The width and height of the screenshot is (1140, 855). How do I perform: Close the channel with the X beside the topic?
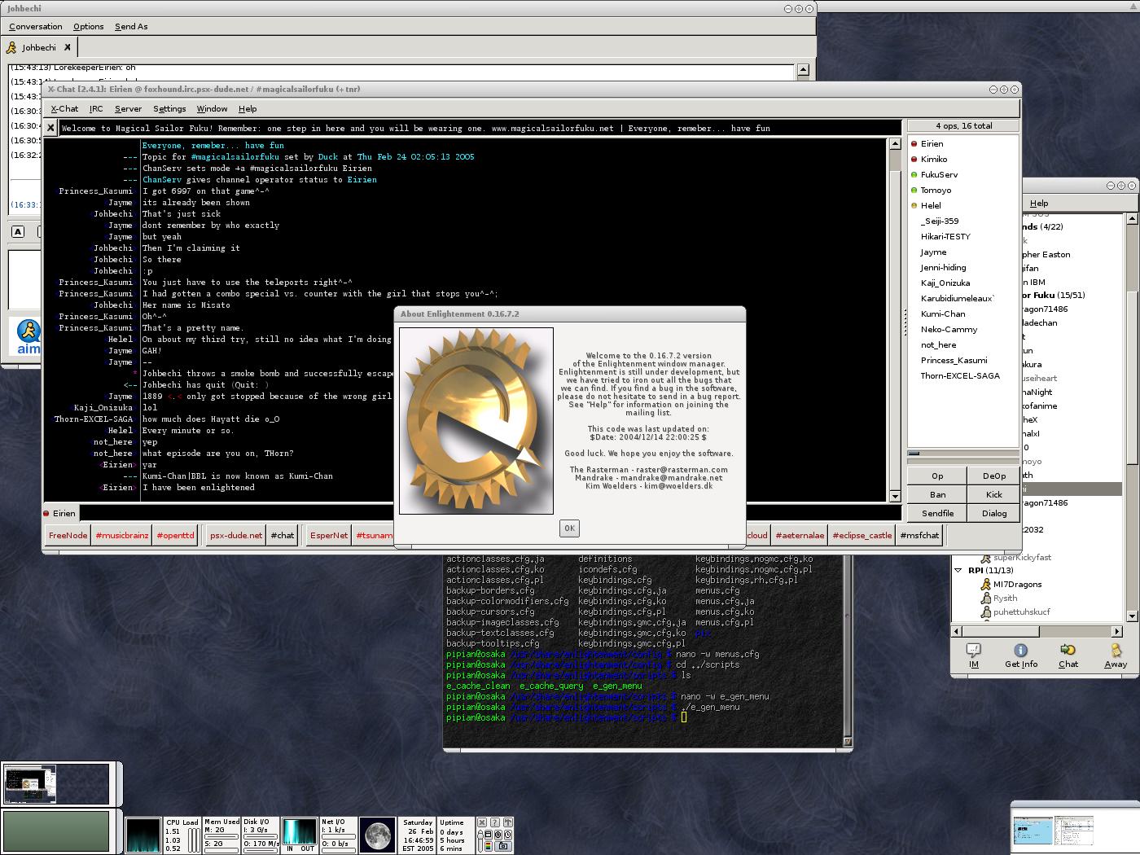[50, 128]
